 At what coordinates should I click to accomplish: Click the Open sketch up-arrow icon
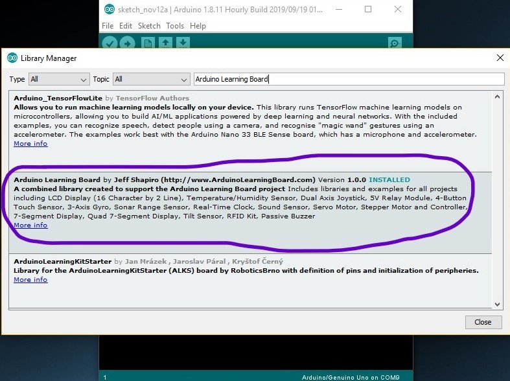pyautogui.click(x=165, y=43)
